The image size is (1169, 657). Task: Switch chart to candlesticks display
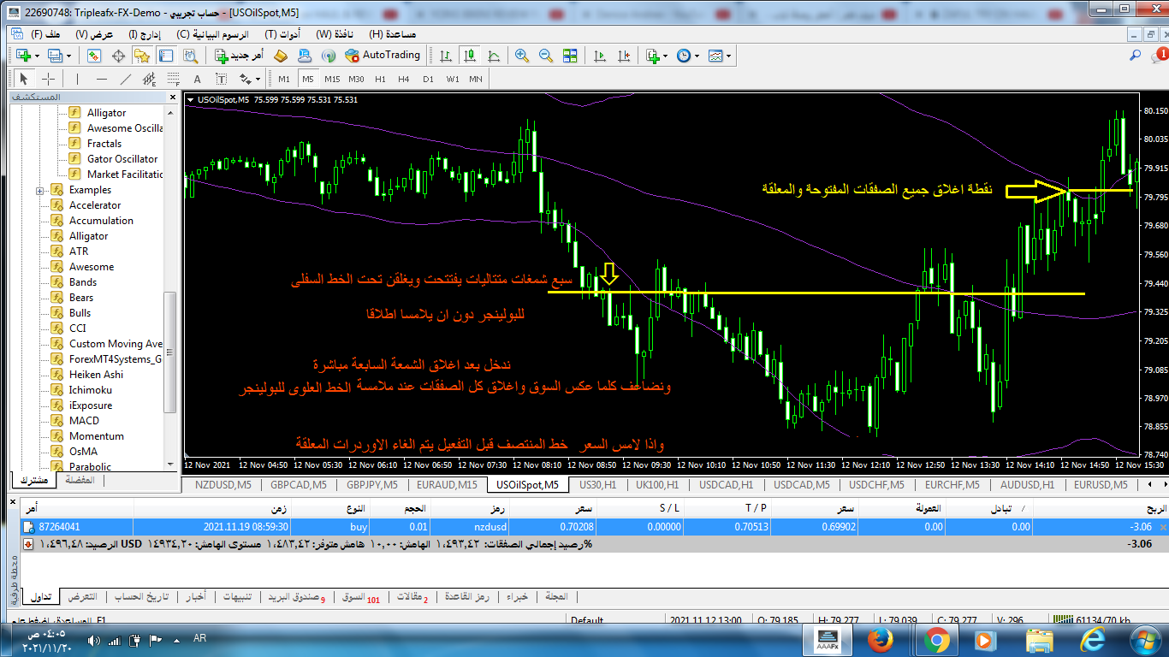click(469, 56)
